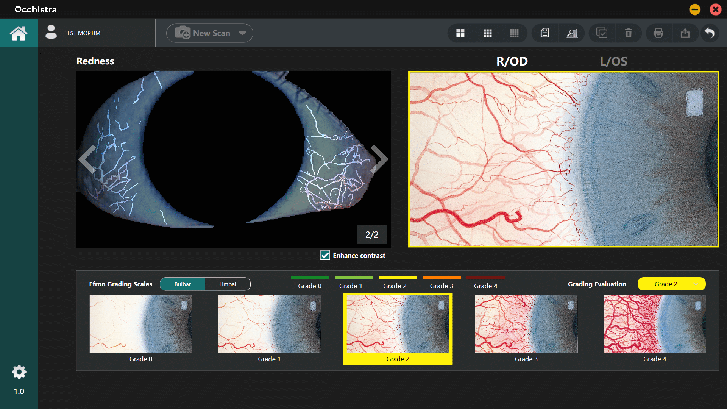Select the R/OD eye tab
Screen dimensions: 727x409
[512, 61]
